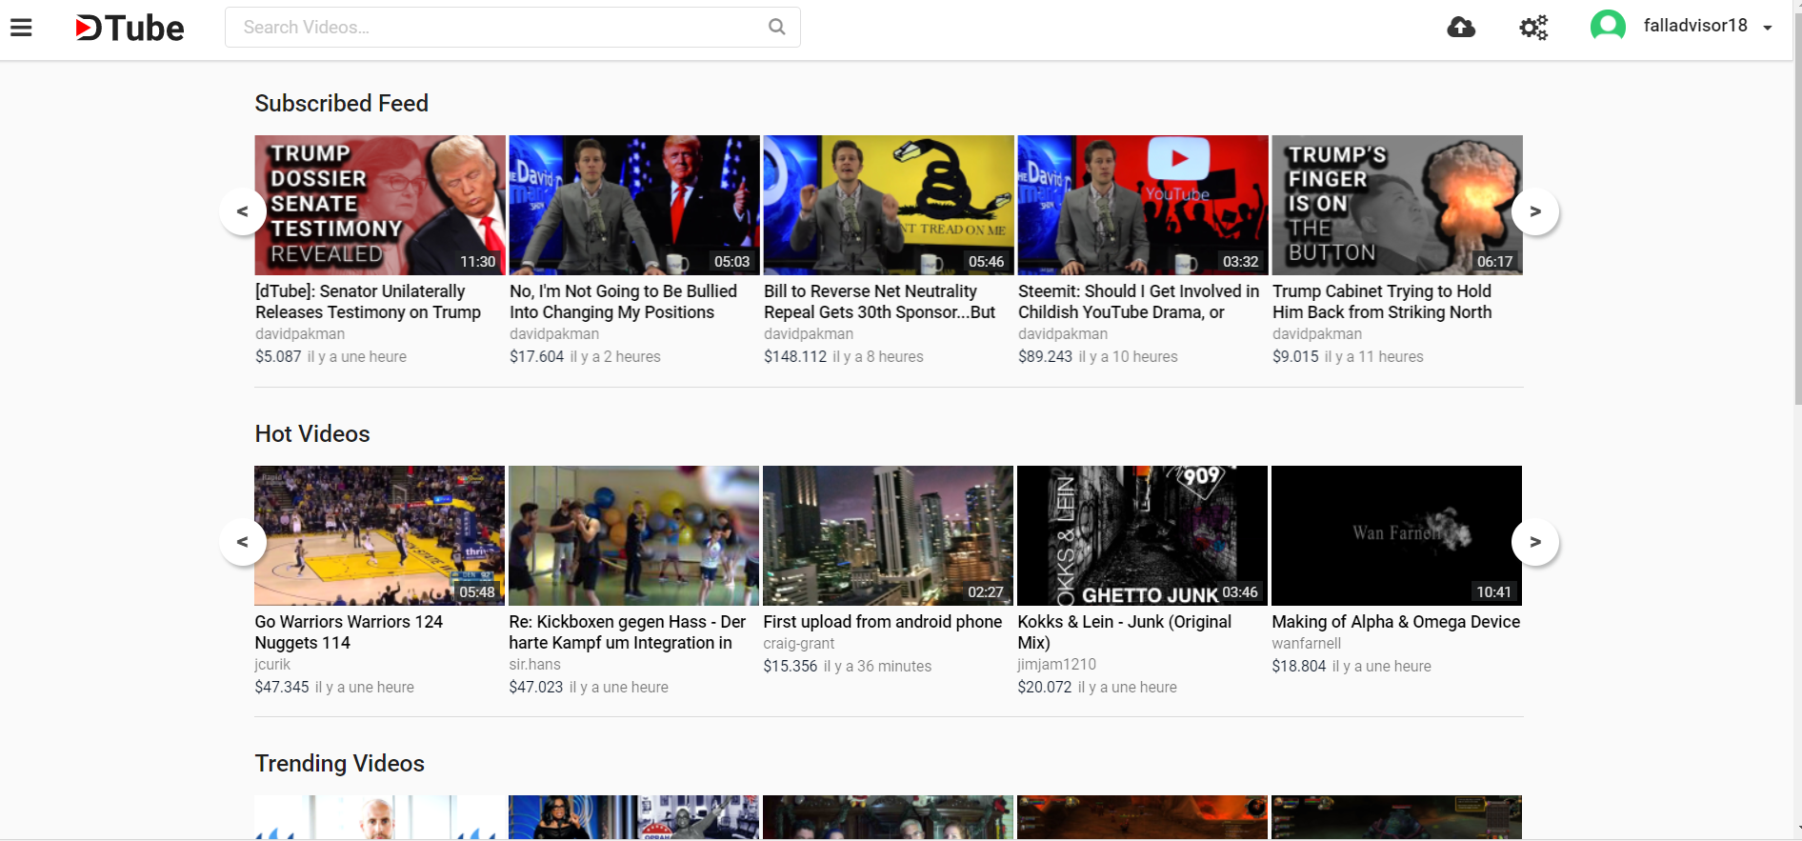Go to next videos in Hot Videos
This screenshot has height=841, width=1802.
coord(1535,542)
